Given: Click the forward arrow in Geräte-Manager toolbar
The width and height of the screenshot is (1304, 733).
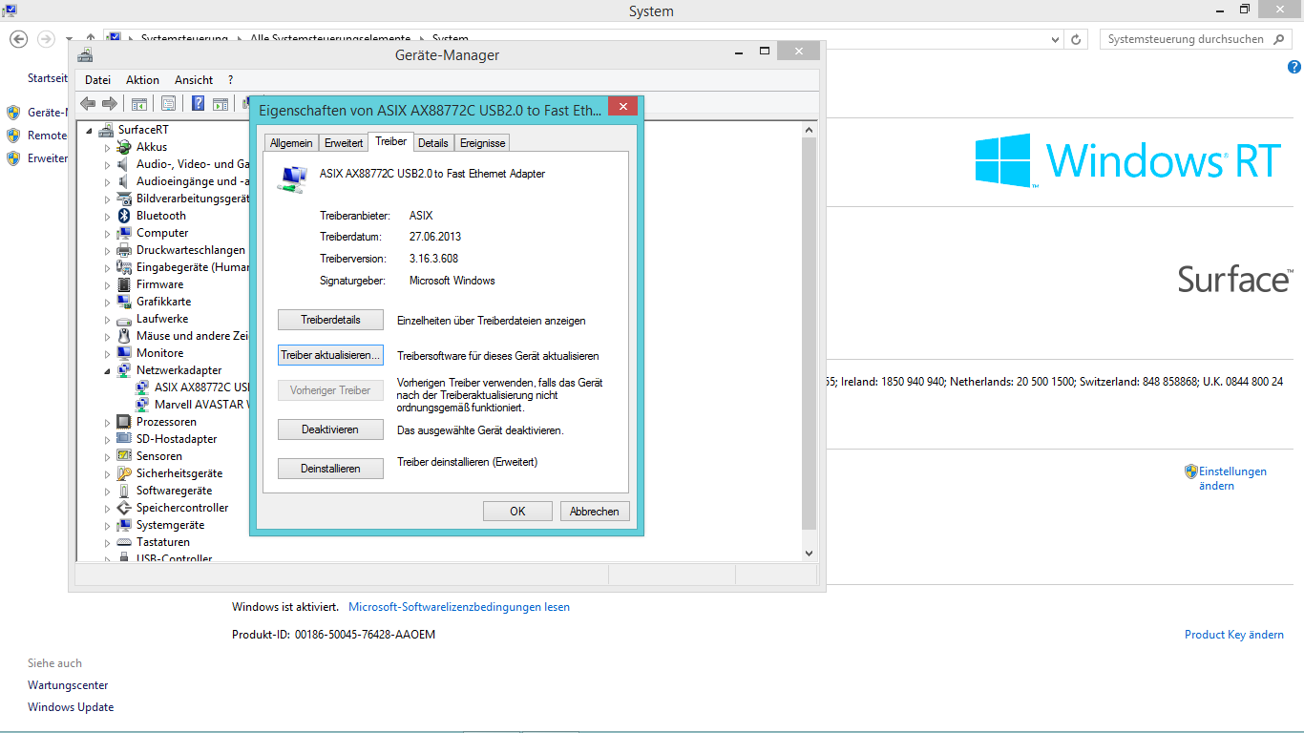Looking at the screenshot, I should coord(110,103).
